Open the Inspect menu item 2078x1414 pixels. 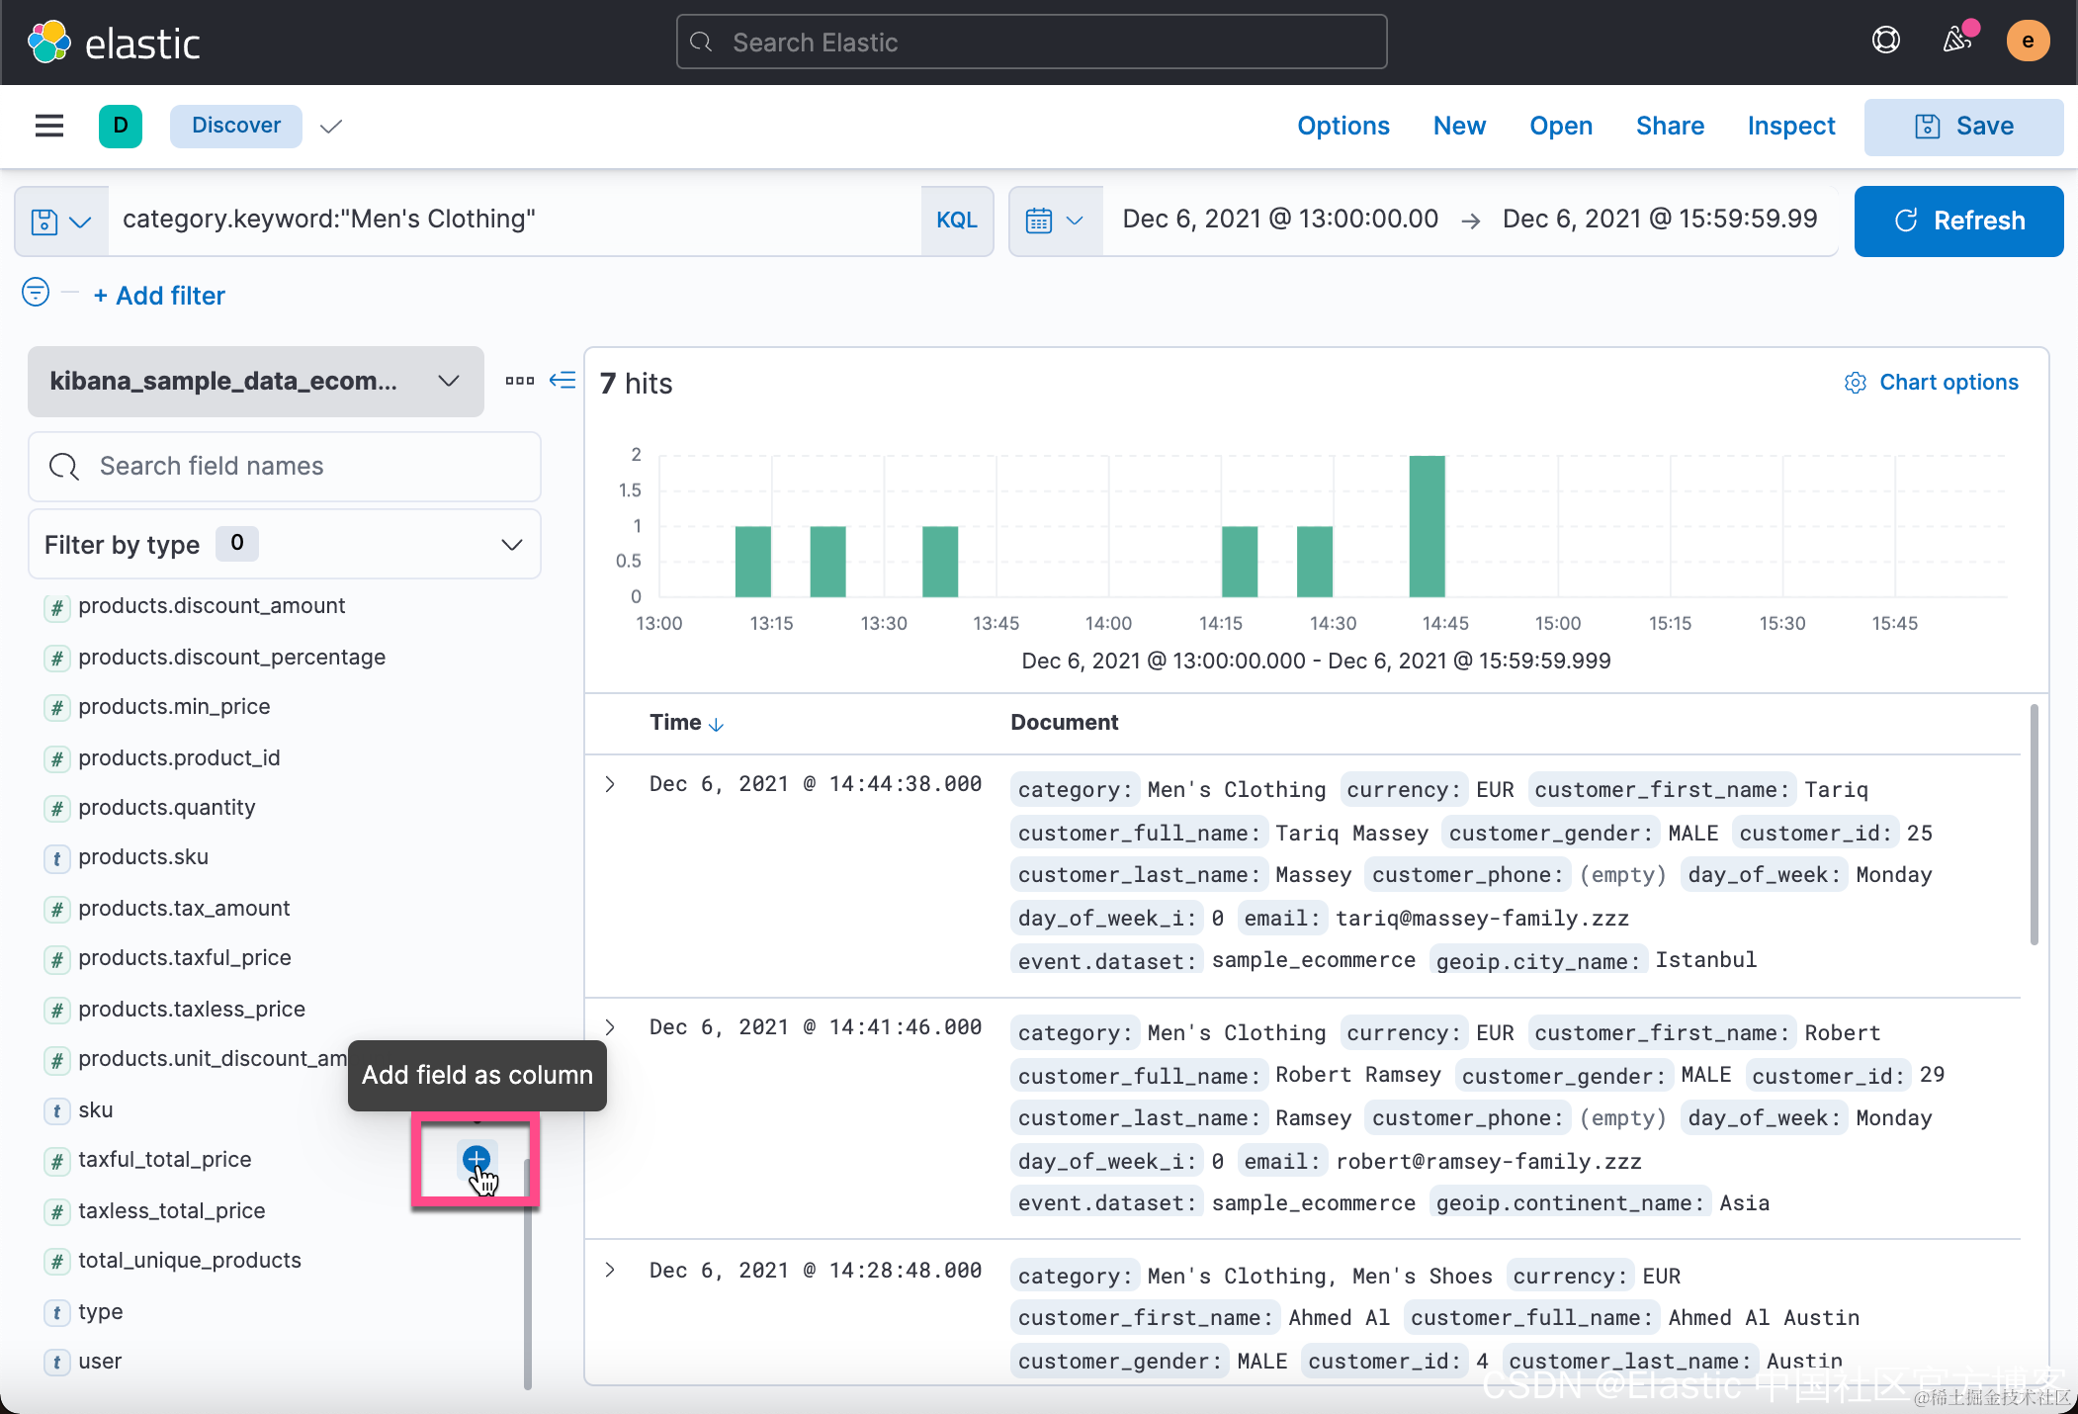[1790, 126]
